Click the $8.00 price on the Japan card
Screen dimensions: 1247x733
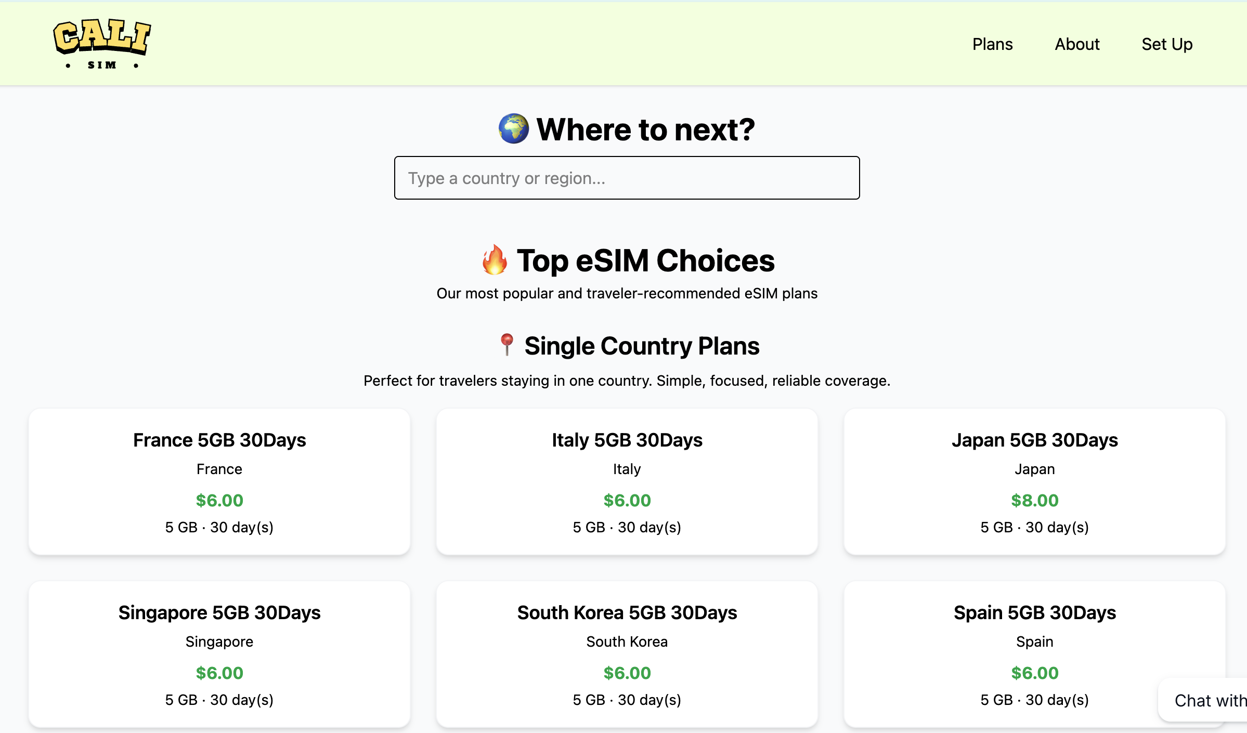pyautogui.click(x=1035, y=500)
